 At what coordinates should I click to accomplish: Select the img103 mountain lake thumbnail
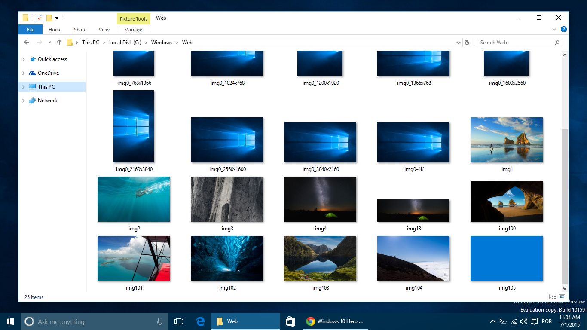(320, 258)
